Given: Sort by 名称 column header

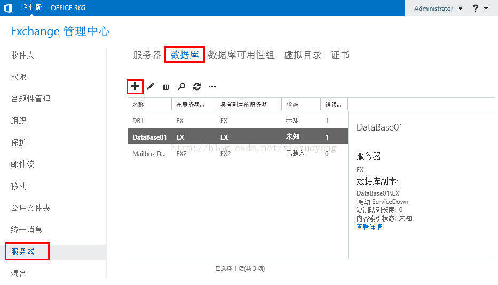Looking at the screenshot, I should pos(149,104).
